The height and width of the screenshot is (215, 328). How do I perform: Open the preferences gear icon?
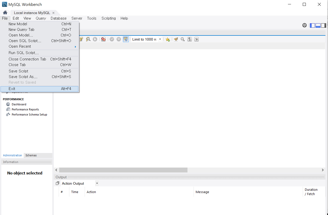[305, 25]
